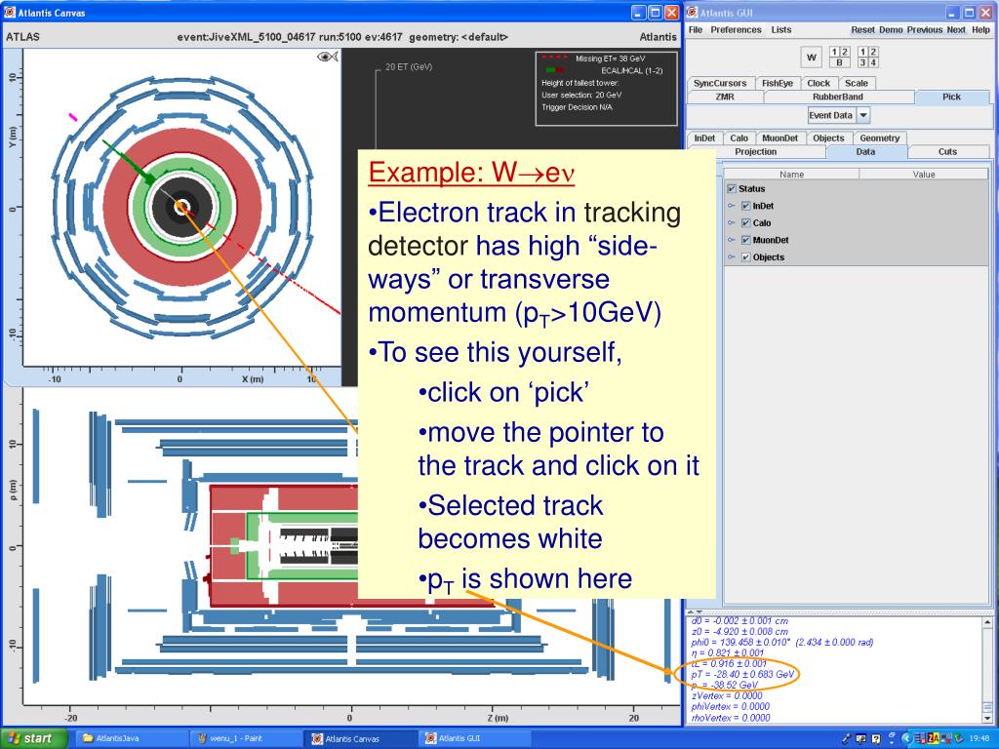Open the Windows Start menu
Viewport: 999px width, 749px height.
(x=35, y=738)
